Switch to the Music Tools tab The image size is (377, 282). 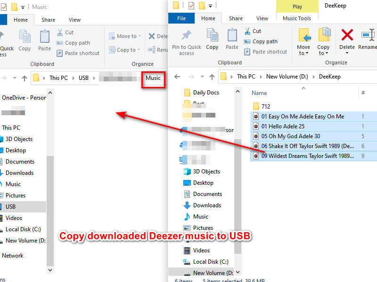(297, 17)
